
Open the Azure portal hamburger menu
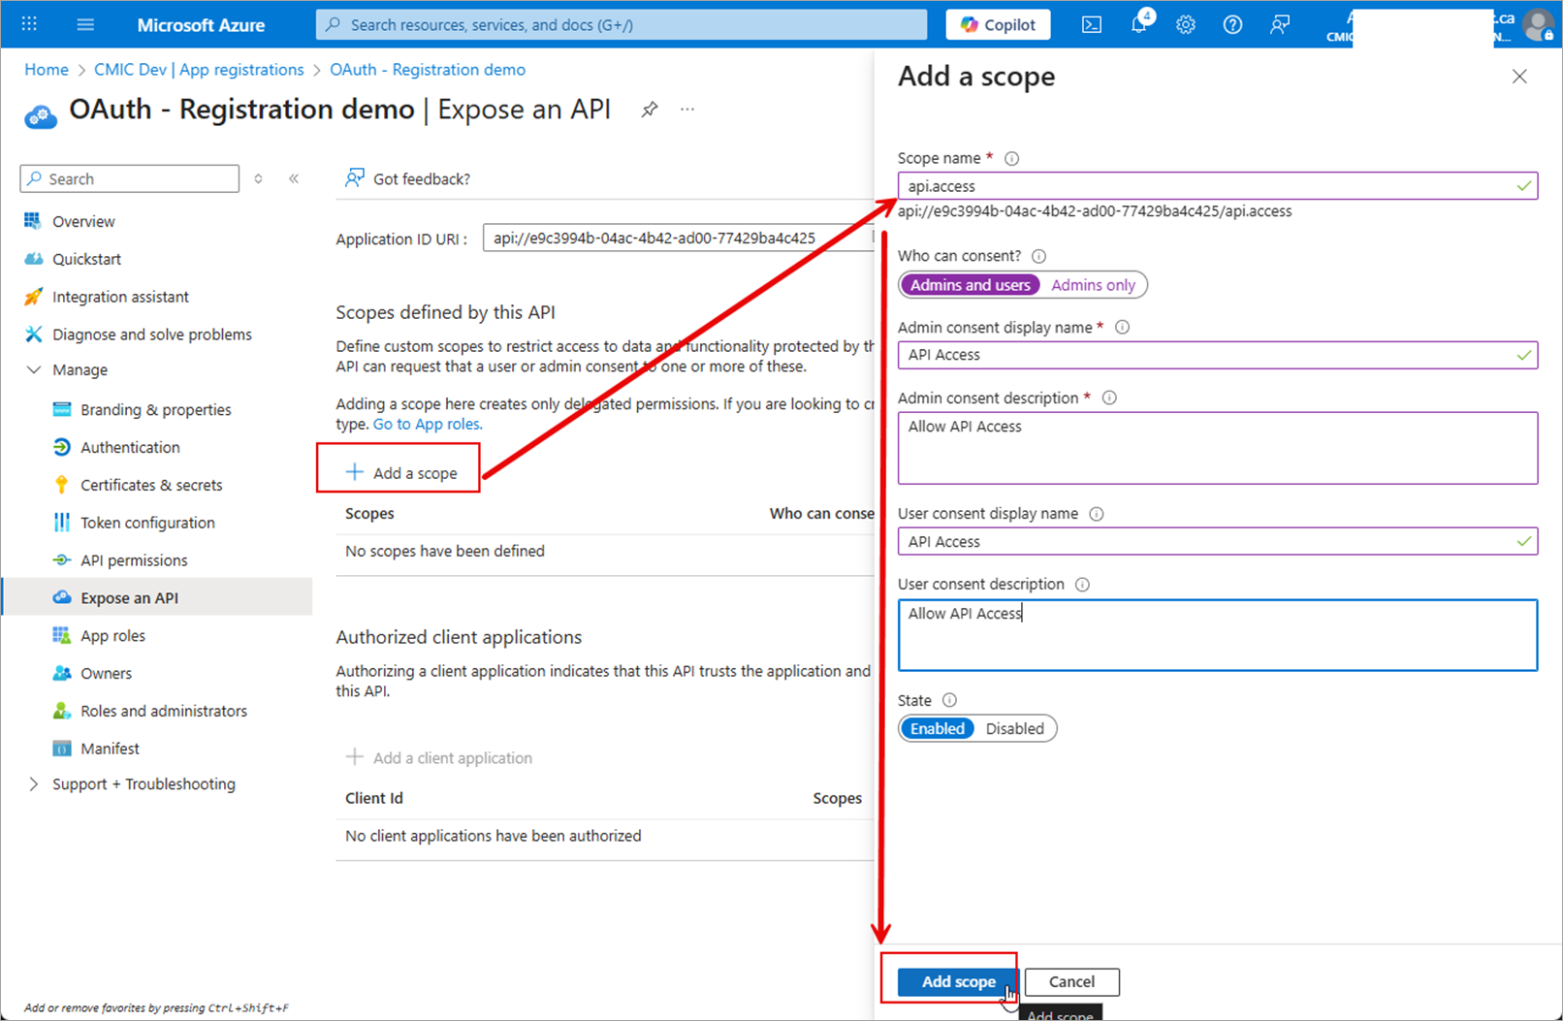pyautogui.click(x=85, y=25)
